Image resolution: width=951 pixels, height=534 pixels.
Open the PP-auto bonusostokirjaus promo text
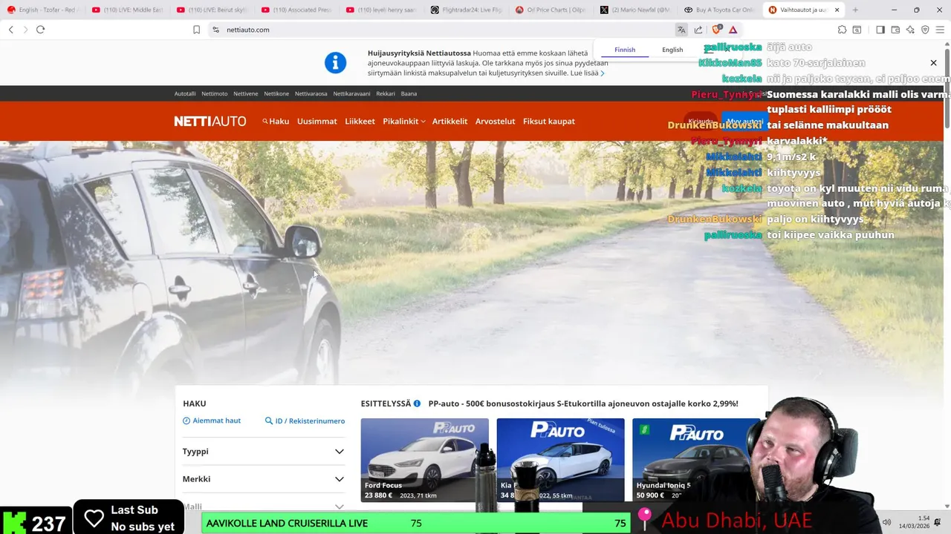pyautogui.click(x=583, y=403)
